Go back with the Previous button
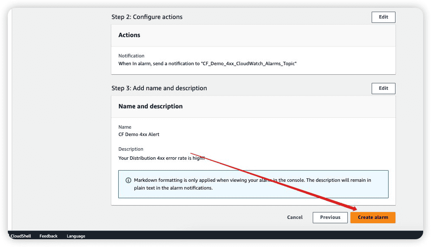The image size is (431, 247). 330,217
